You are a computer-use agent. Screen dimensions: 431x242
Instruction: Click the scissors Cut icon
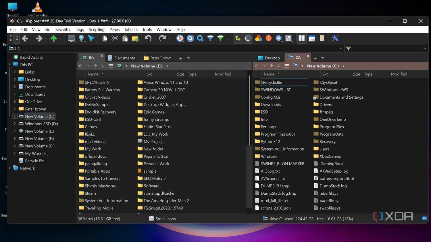pyautogui.click(x=115, y=38)
